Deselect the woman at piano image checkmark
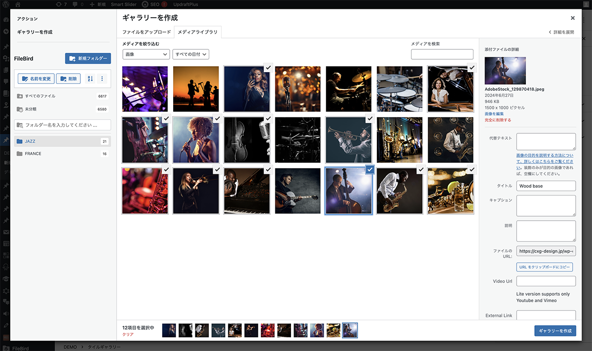592x351 pixels. click(472, 68)
